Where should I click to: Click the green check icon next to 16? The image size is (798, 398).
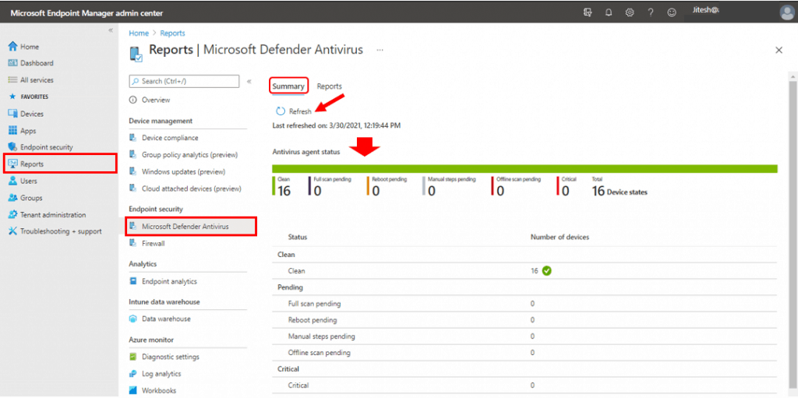pyautogui.click(x=547, y=271)
